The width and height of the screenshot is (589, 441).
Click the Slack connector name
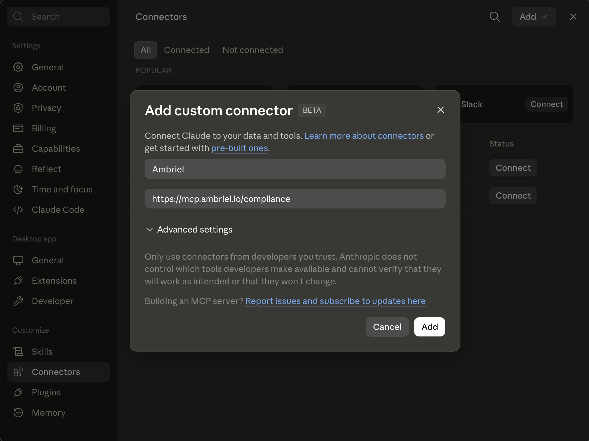pos(472,104)
